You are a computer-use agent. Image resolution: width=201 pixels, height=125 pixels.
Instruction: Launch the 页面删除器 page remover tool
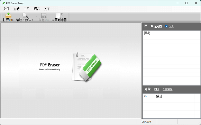tap(59, 17)
